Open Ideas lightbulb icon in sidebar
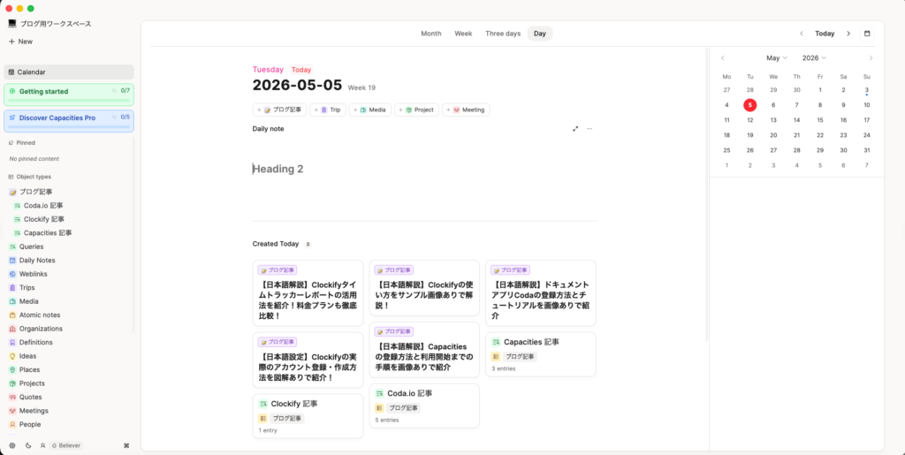The height and width of the screenshot is (455, 905). [x=12, y=356]
